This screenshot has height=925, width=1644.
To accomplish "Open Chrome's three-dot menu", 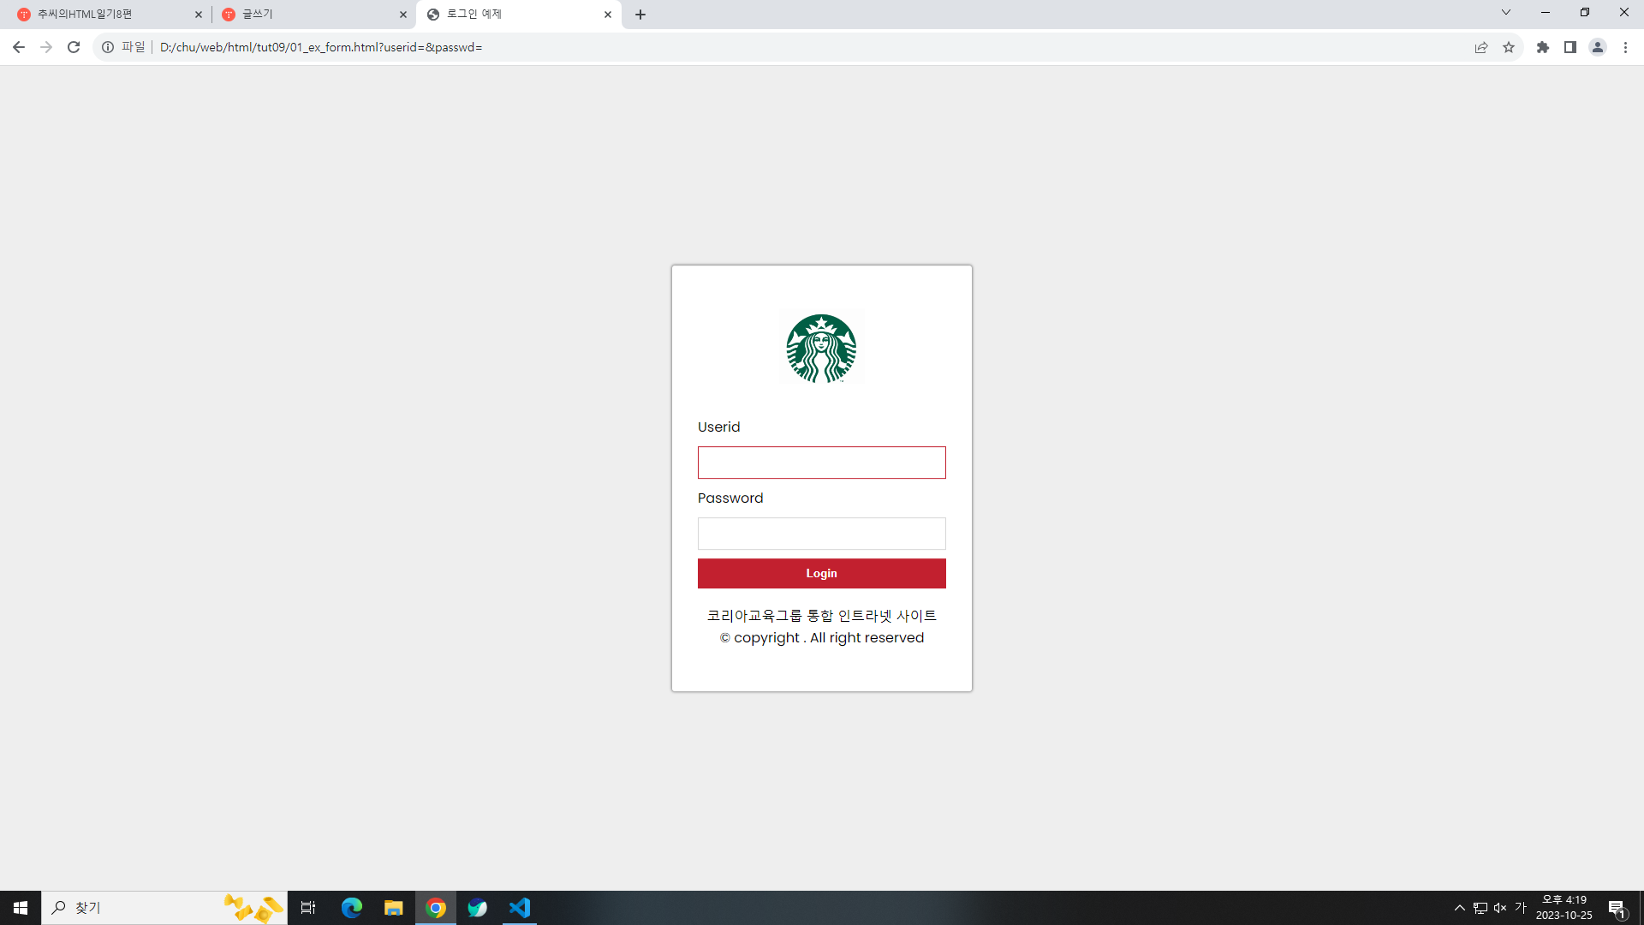I will click(1625, 47).
